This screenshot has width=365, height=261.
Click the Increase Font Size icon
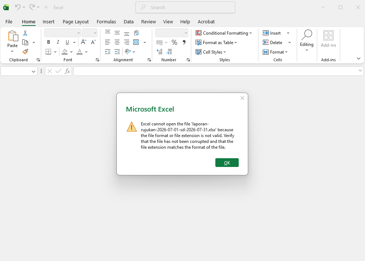pyautogui.click(x=84, y=42)
